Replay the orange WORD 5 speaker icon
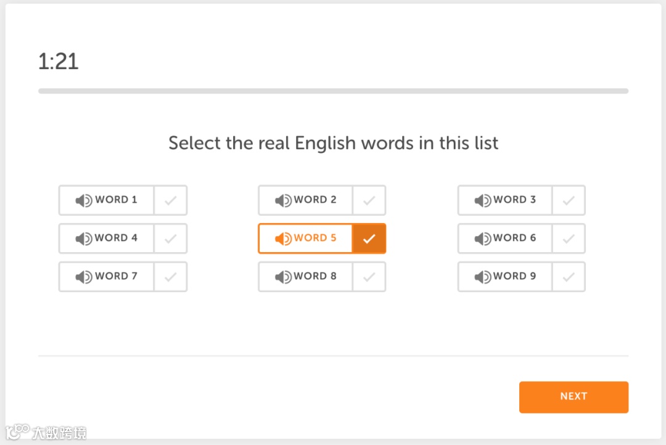 (283, 239)
